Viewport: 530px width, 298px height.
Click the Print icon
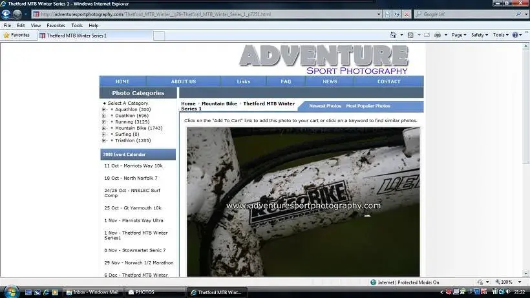[x=438, y=35]
